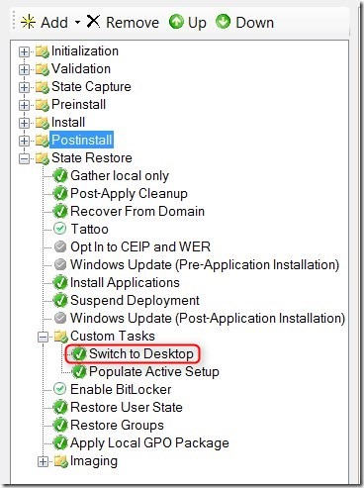
Task: Expand the Preinstall group
Action: (24, 105)
